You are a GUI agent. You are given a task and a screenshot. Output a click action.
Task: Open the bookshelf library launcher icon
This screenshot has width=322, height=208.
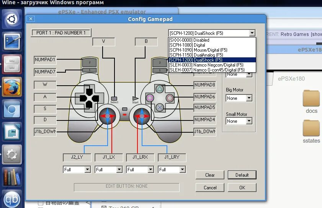pyautogui.click(x=12, y=177)
